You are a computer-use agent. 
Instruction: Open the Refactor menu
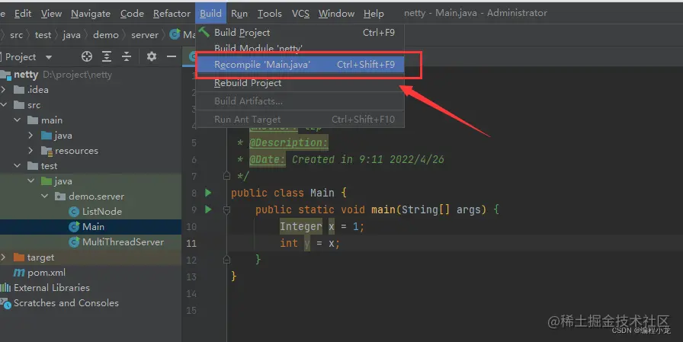172,14
